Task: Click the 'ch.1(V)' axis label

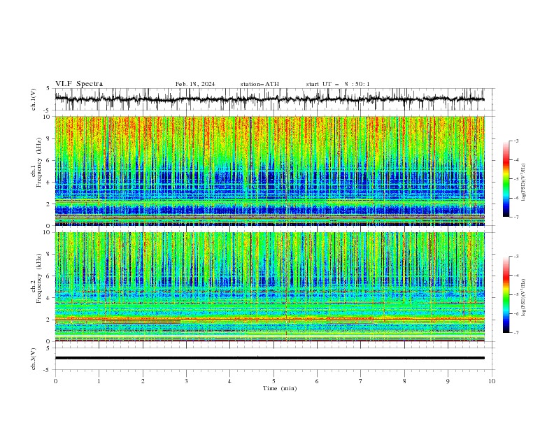Action: 34,99
